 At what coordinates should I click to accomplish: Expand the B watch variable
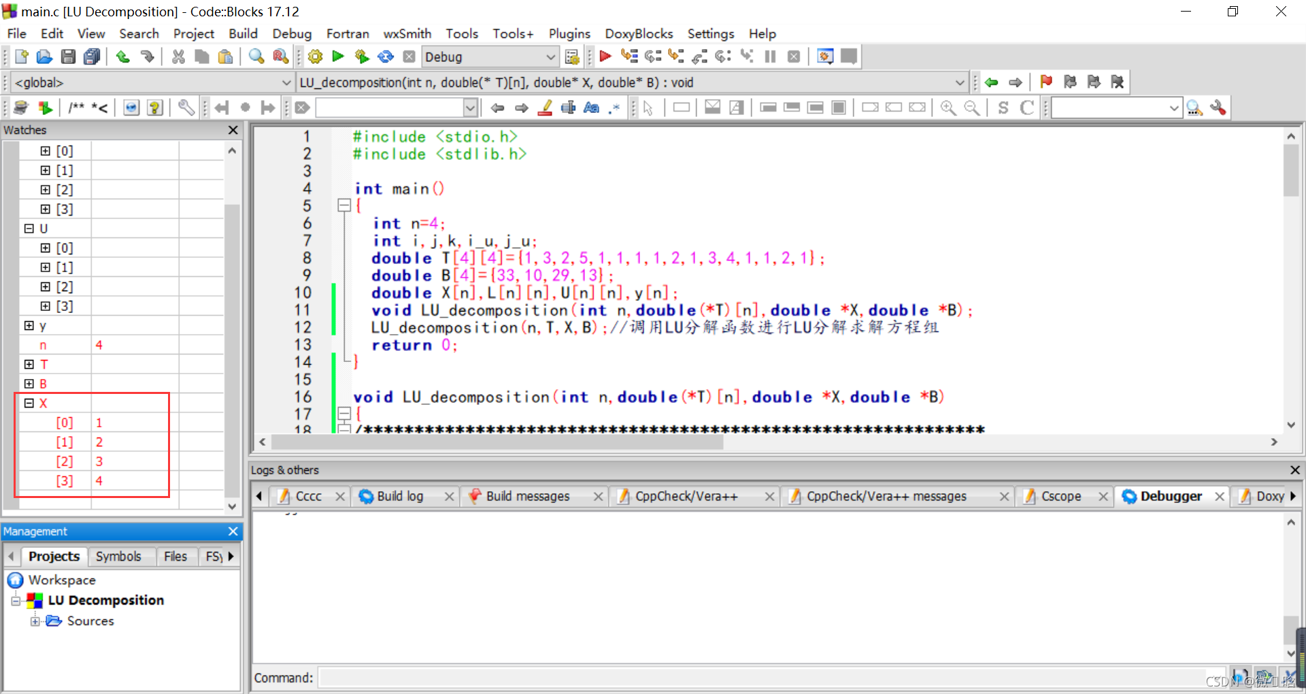pyautogui.click(x=29, y=384)
